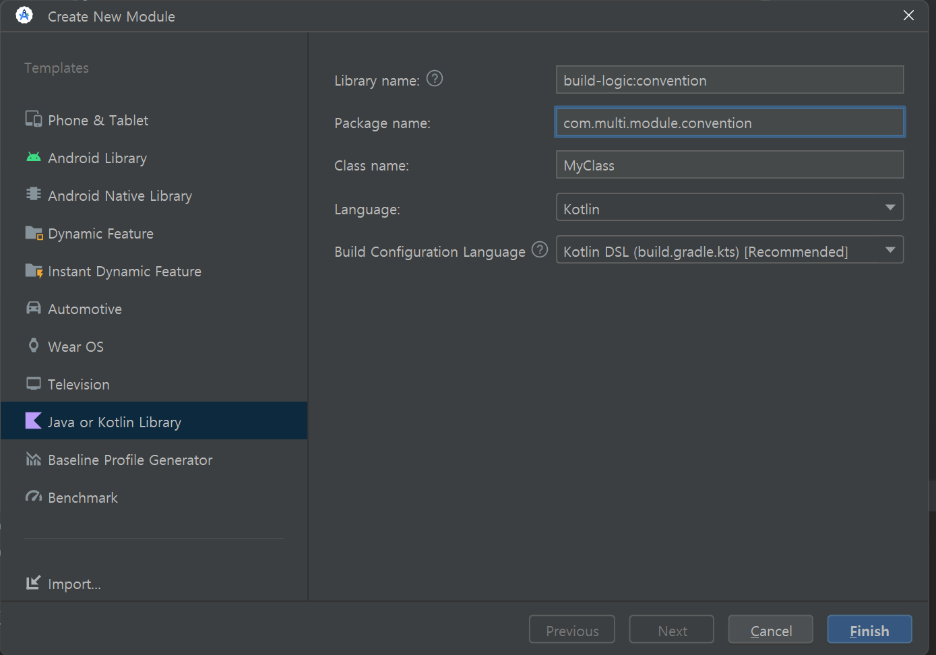The width and height of the screenshot is (936, 655).
Task: Click the Import arrow icon
Action: coord(33,582)
